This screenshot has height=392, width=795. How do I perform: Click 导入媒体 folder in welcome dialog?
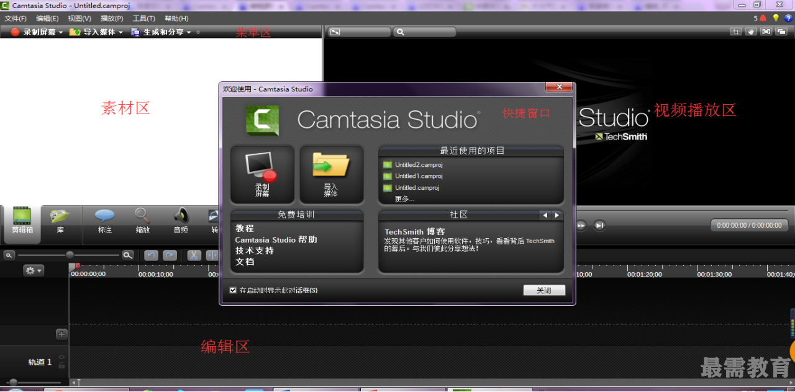331,175
